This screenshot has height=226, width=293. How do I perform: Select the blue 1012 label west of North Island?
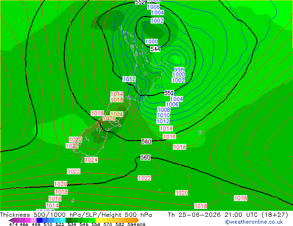click(129, 79)
